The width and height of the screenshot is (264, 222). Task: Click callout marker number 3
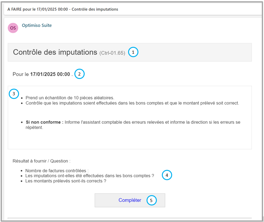14,93
